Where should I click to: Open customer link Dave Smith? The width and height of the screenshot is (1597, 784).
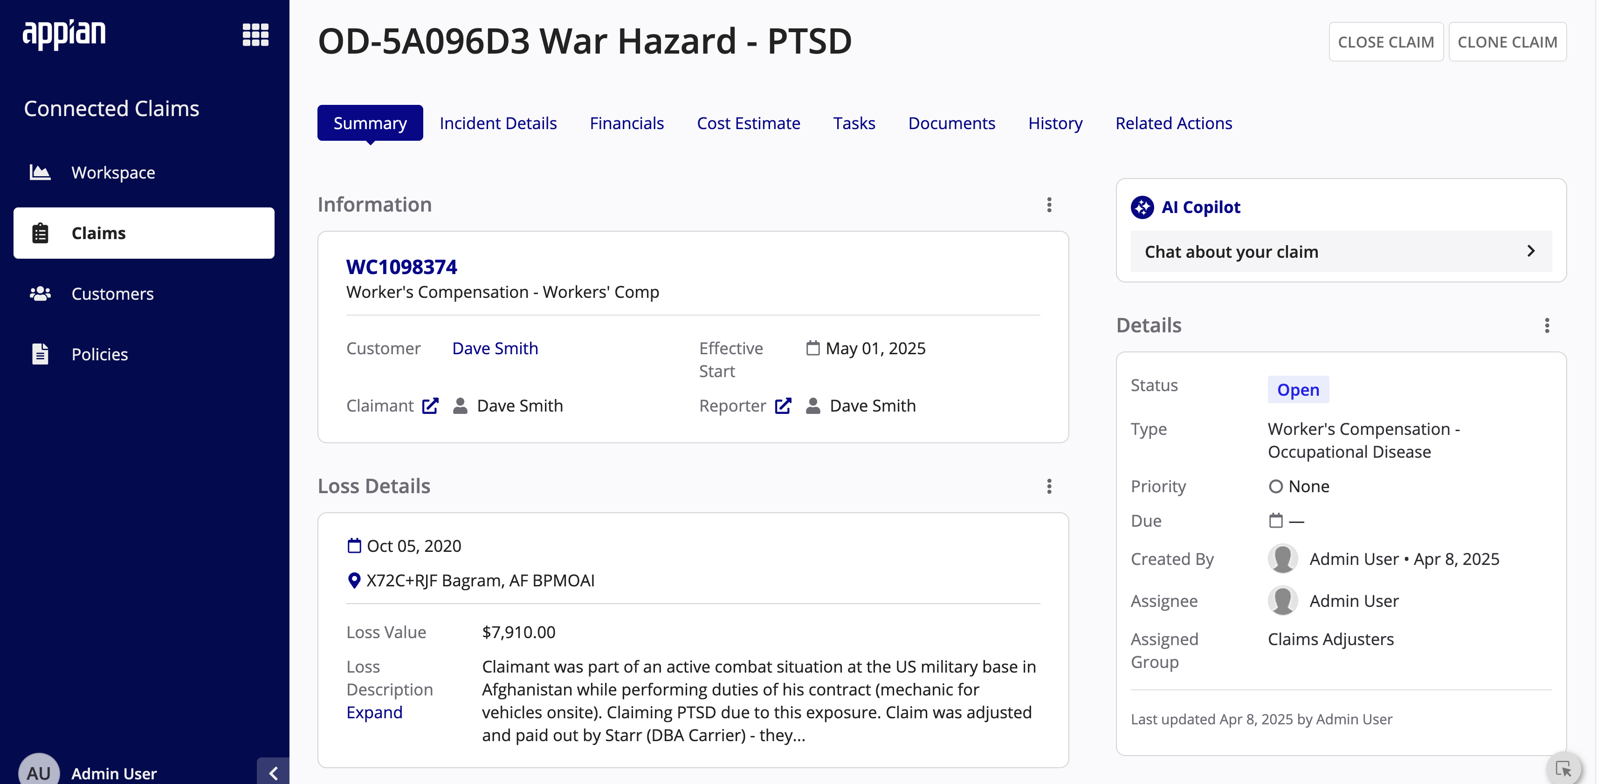click(x=496, y=348)
